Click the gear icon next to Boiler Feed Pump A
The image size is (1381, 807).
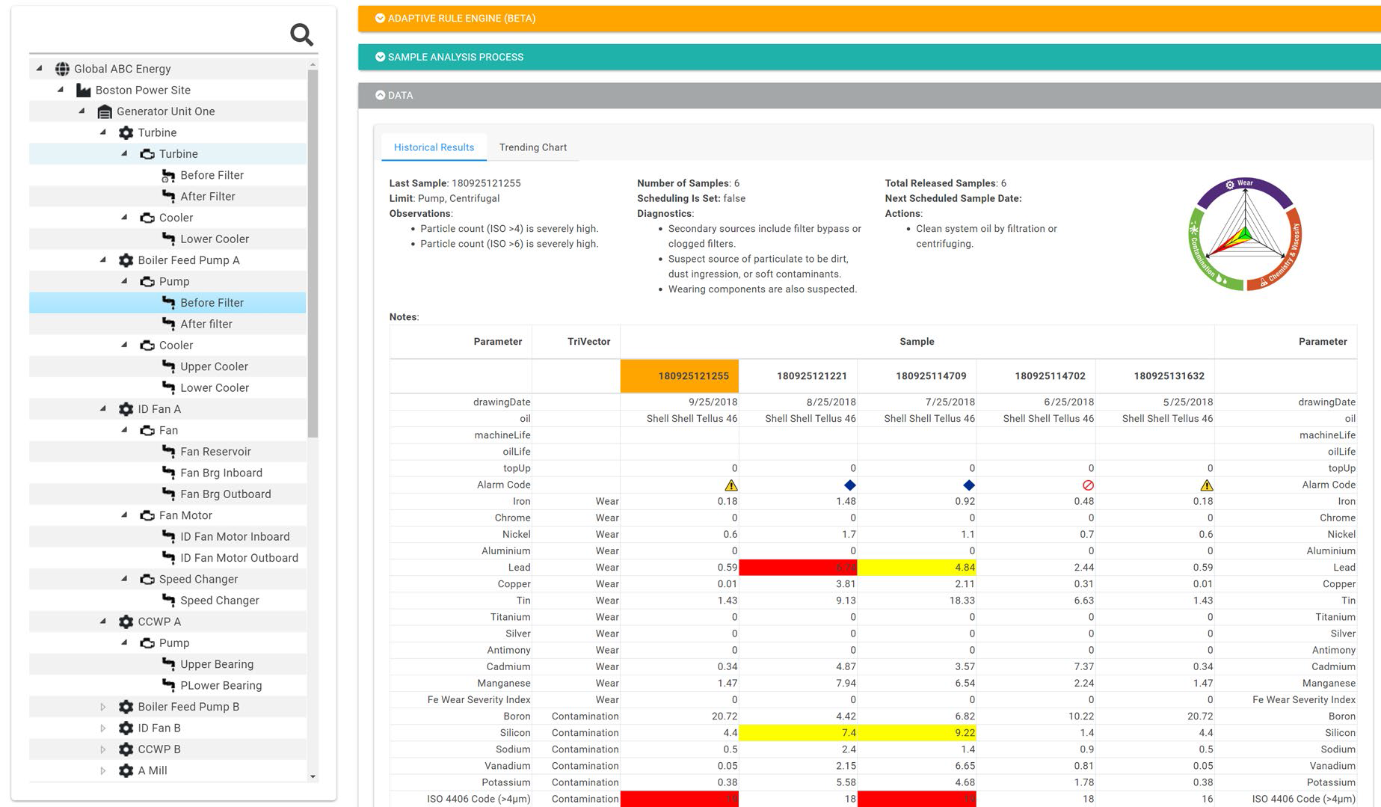(x=126, y=260)
